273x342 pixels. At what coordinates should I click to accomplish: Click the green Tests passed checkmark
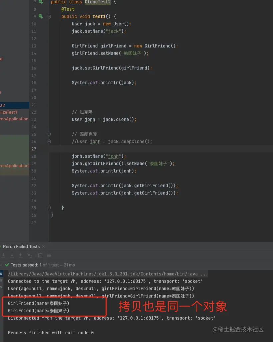[x=7, y=265]
